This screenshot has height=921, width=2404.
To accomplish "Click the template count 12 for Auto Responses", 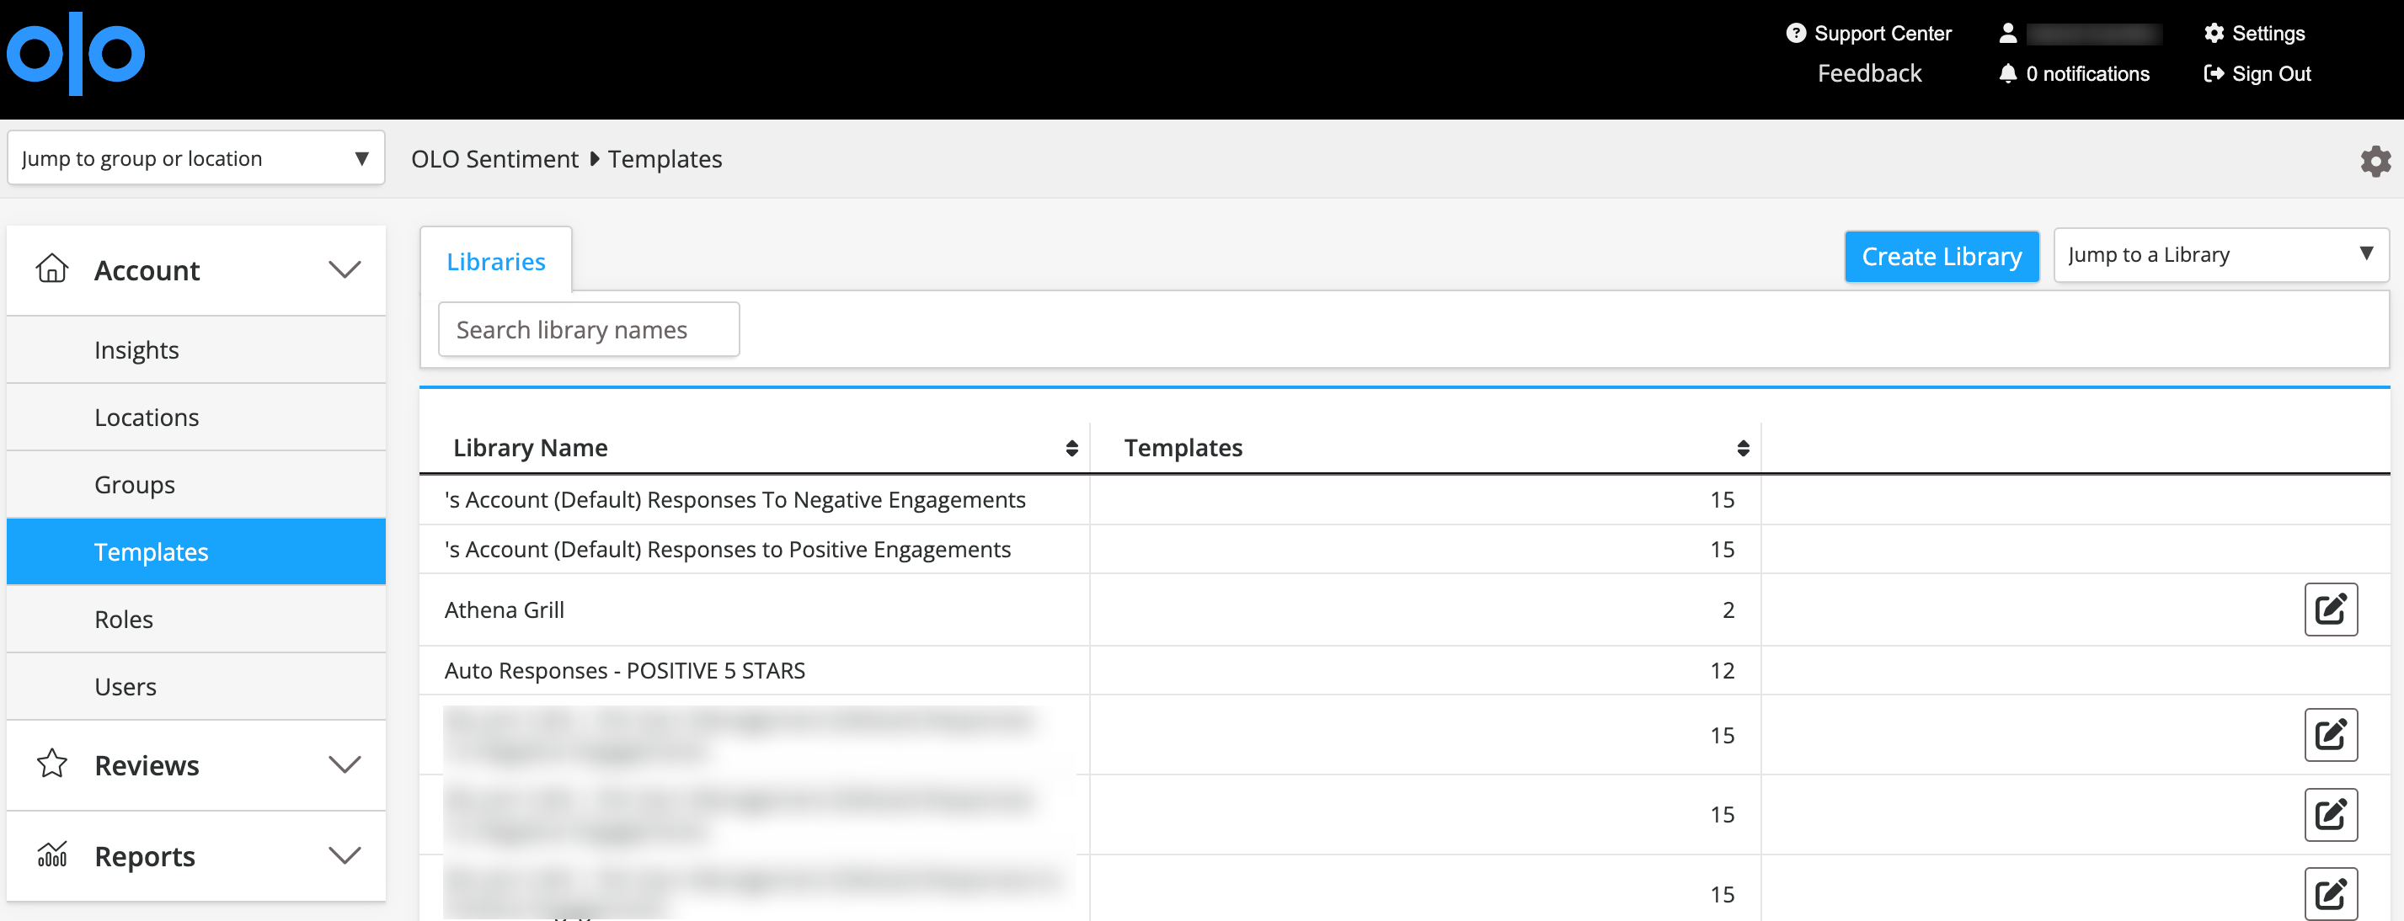I will click(1722, 670).
